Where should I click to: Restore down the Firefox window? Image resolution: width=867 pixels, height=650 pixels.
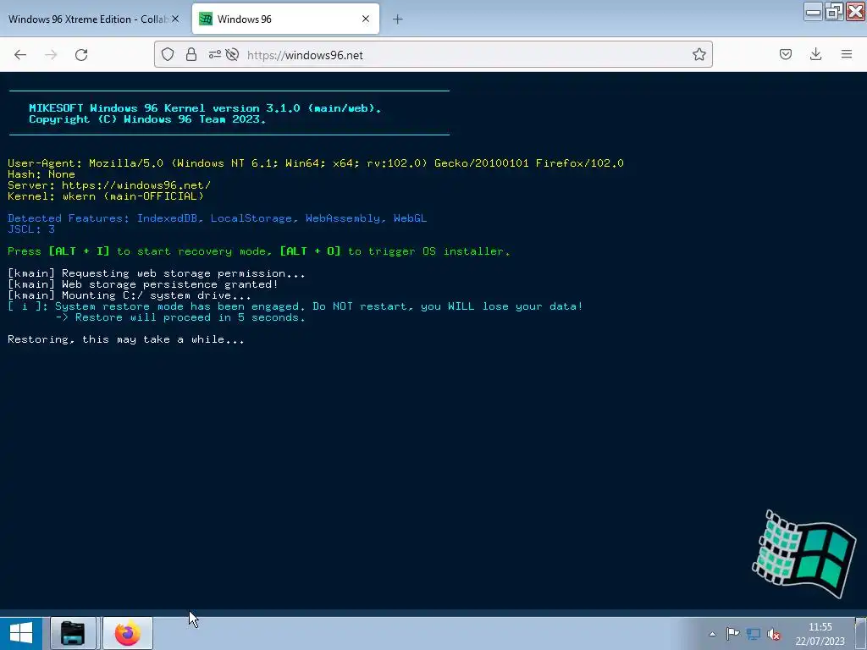coord(833,11)
